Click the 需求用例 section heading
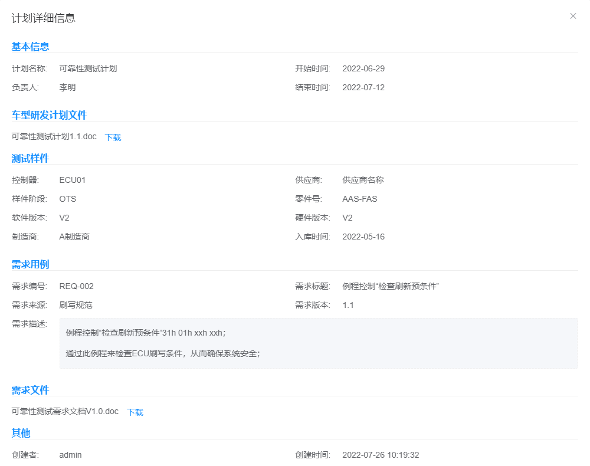The height and width of the screenshot is (466, 590). (29, 264)
